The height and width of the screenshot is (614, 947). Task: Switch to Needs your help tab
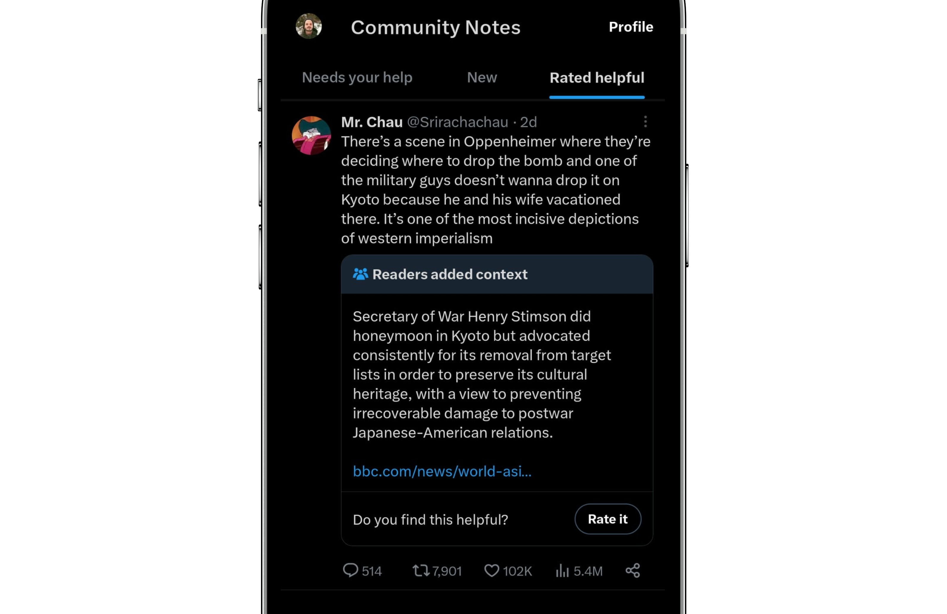click(x=357, y=77)
